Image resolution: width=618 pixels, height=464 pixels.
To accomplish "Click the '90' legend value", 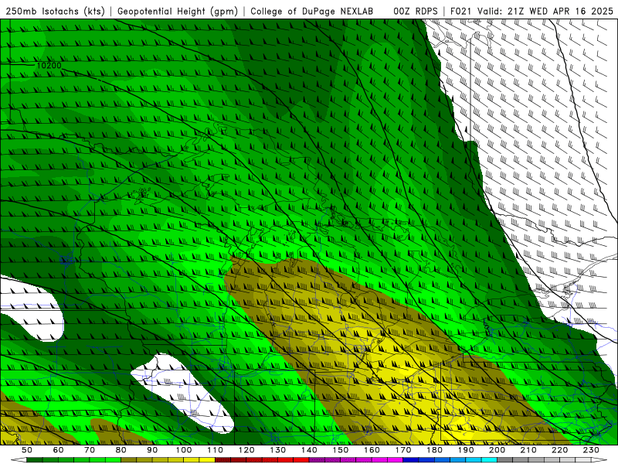I will pyautogui.click(x=152, y=450).
